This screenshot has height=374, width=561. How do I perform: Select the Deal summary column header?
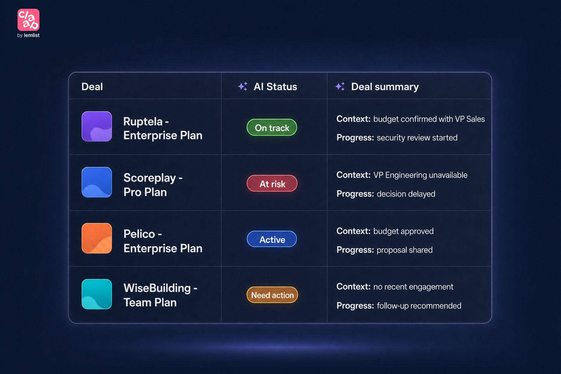pyautogui.click(x=385, y=87)
